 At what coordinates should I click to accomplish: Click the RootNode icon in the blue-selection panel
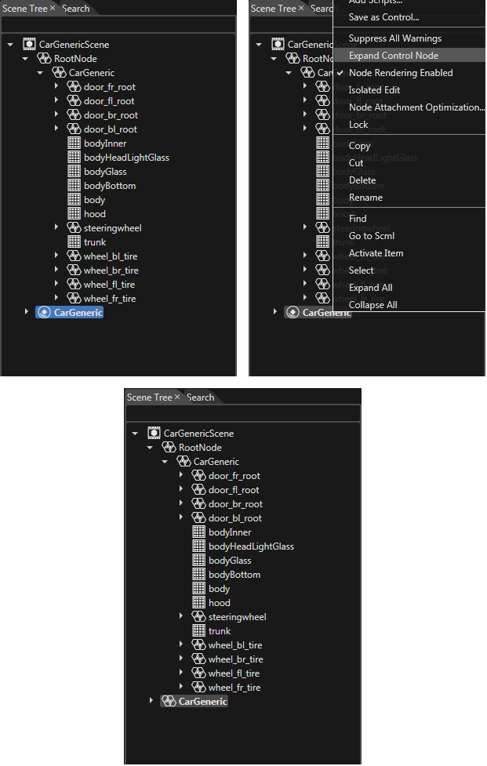pyautogui.click(x=45, y=58)
